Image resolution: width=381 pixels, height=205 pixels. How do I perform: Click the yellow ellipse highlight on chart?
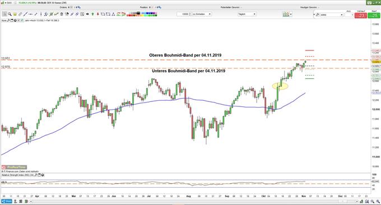[280, 86]
